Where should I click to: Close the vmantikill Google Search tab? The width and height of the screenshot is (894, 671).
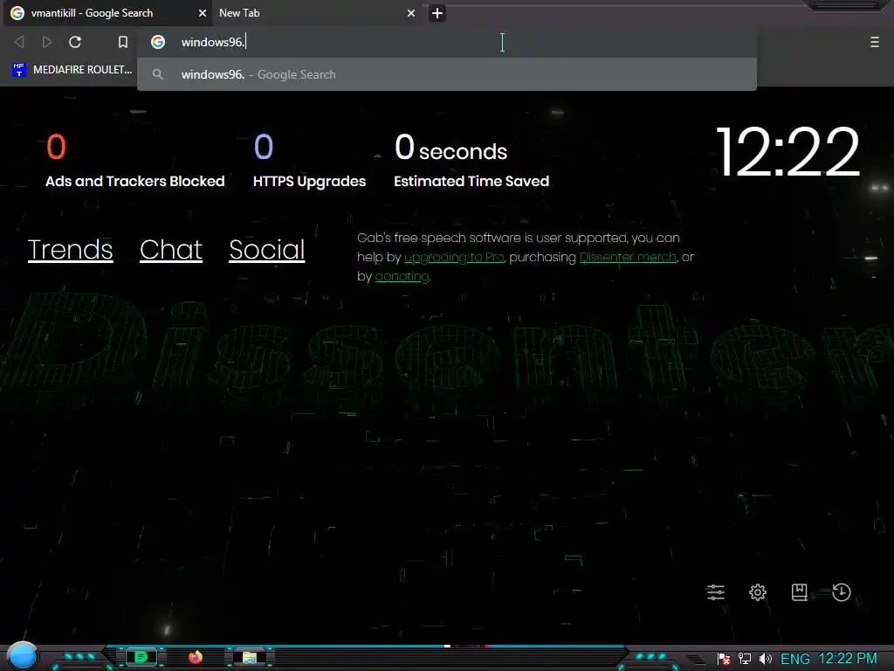[x=203, y=13]
